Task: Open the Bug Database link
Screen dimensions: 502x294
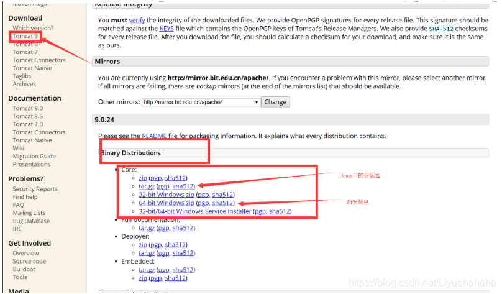Action: (31, 221)
